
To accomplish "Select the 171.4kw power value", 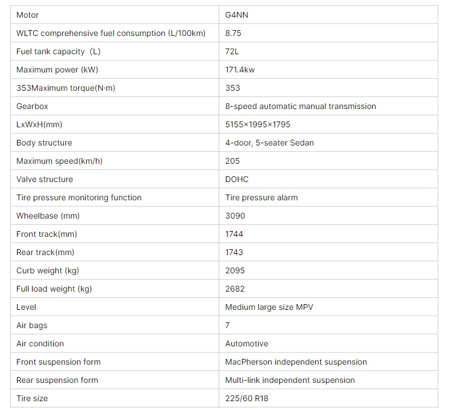I will click(240, 70).
